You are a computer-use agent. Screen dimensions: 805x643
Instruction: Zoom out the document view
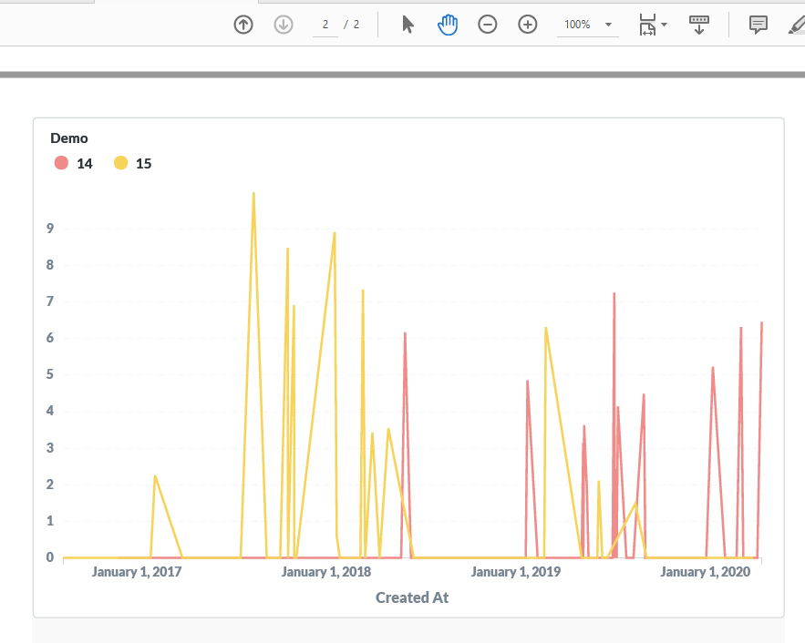(x=488, y=25)
